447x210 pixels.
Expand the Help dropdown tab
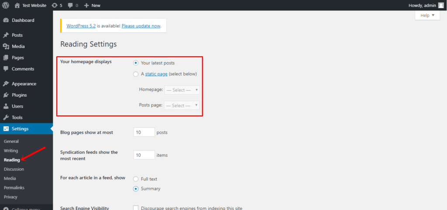tap(428, 15)
